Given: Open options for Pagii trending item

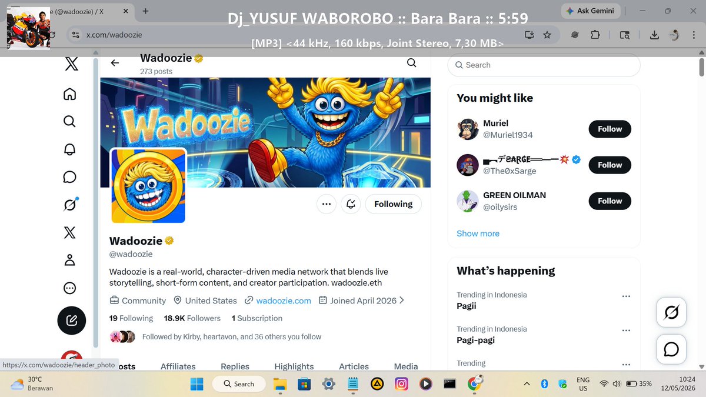Looking at the screenshot, I should coord(626,296).
